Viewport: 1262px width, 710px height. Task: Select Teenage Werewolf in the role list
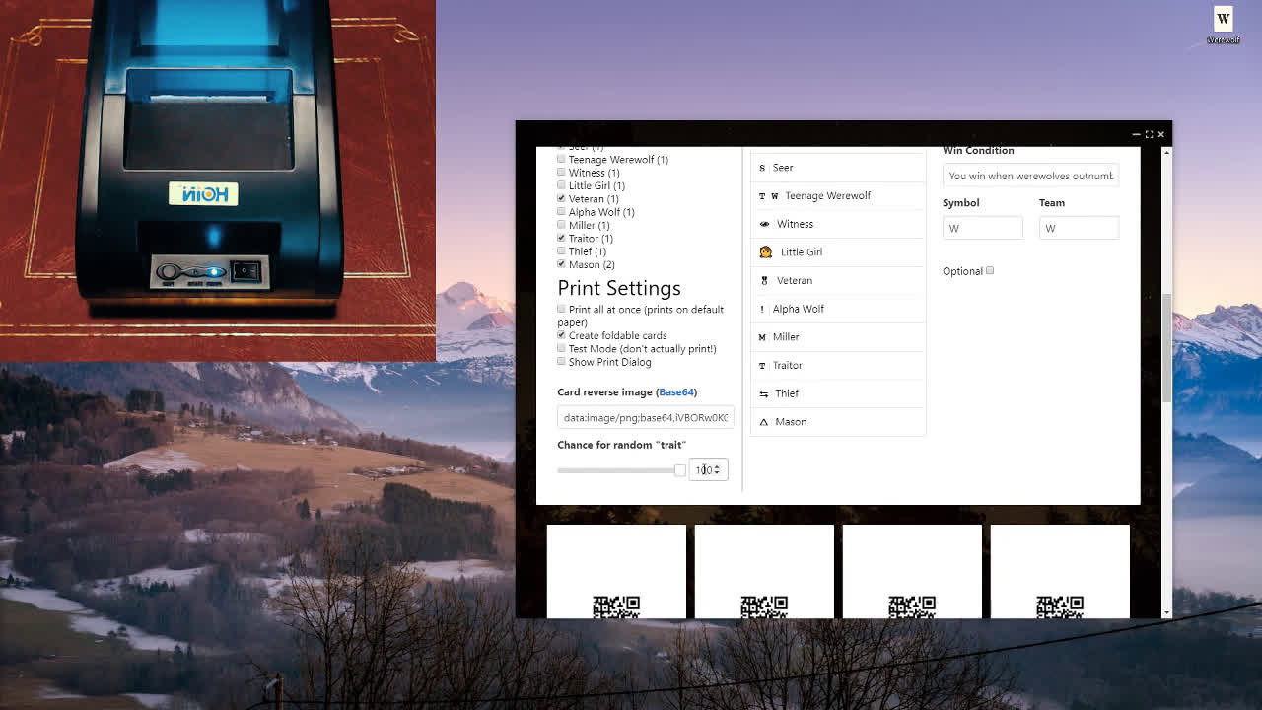tap(827, 195)
